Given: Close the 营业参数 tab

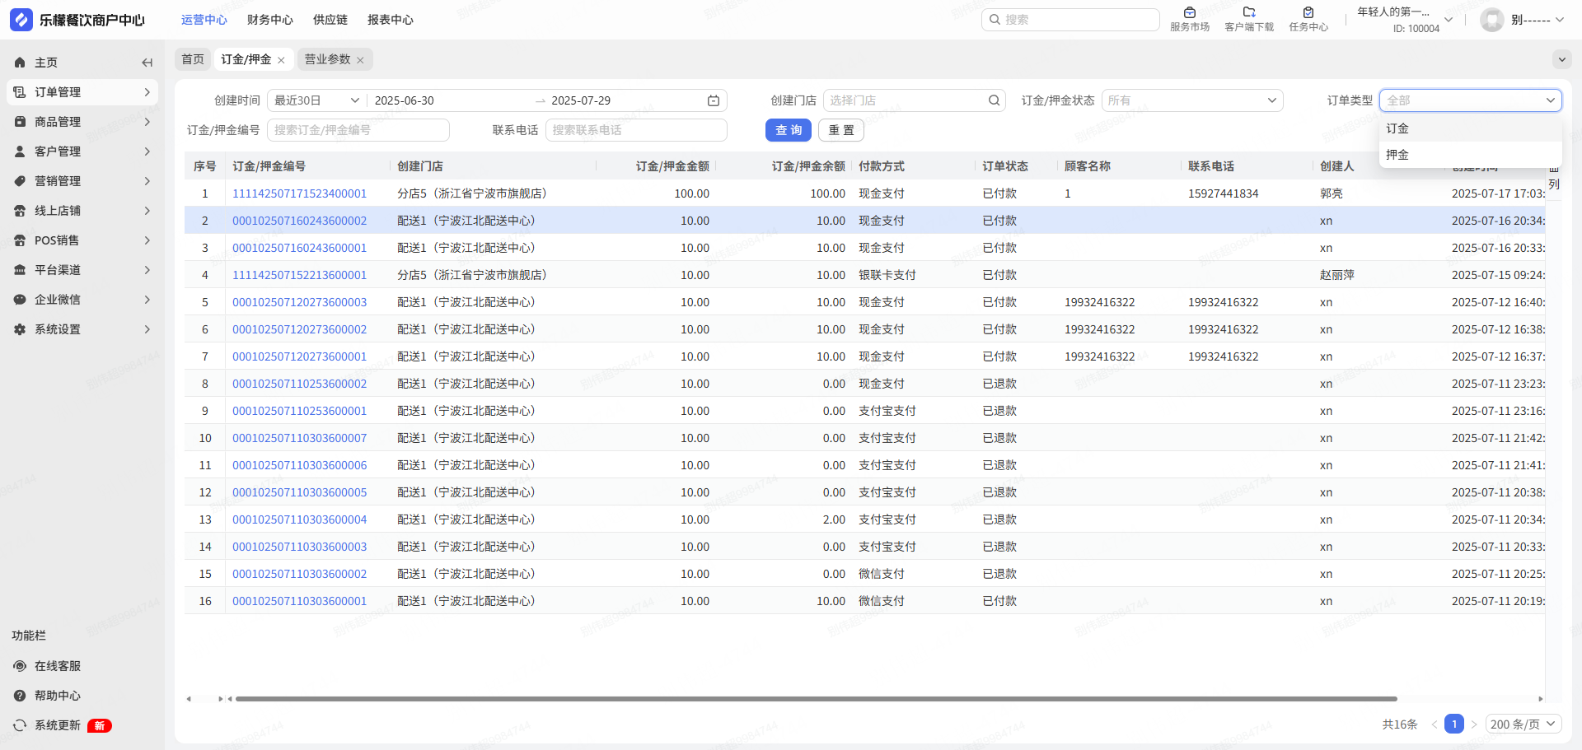Looking at the screenshot, I should click(360, 60).
